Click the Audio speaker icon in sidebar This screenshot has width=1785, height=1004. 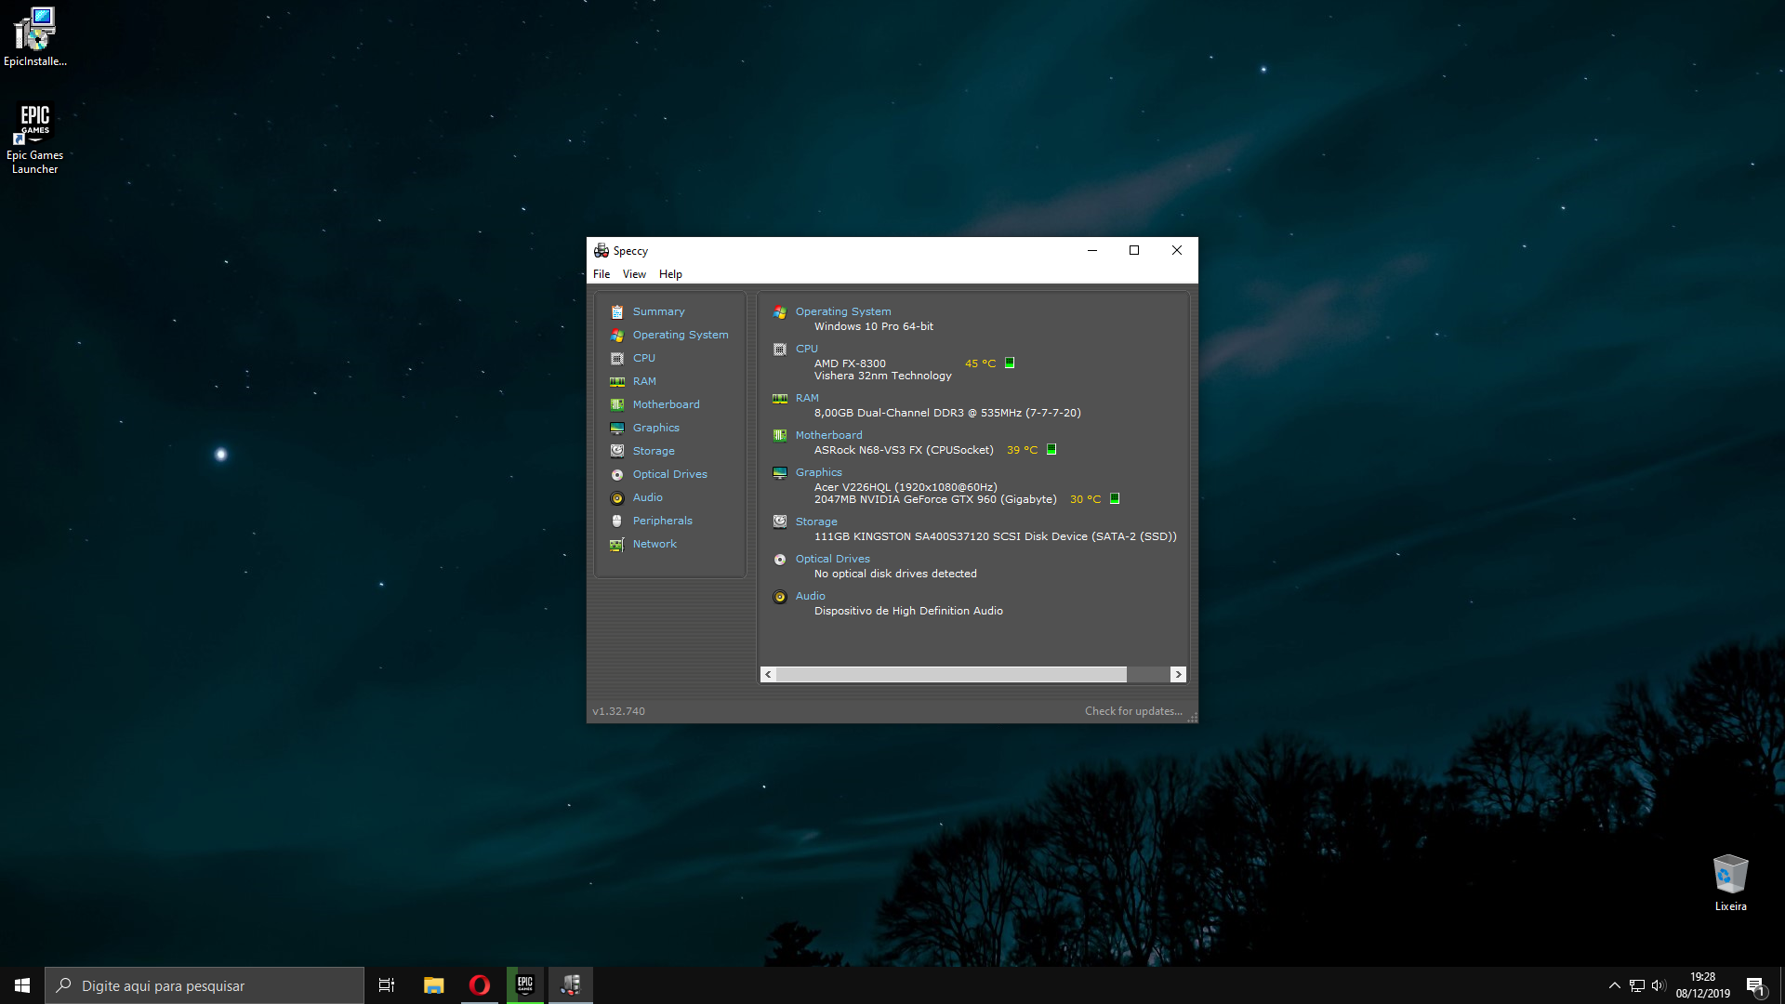(617, 498)
